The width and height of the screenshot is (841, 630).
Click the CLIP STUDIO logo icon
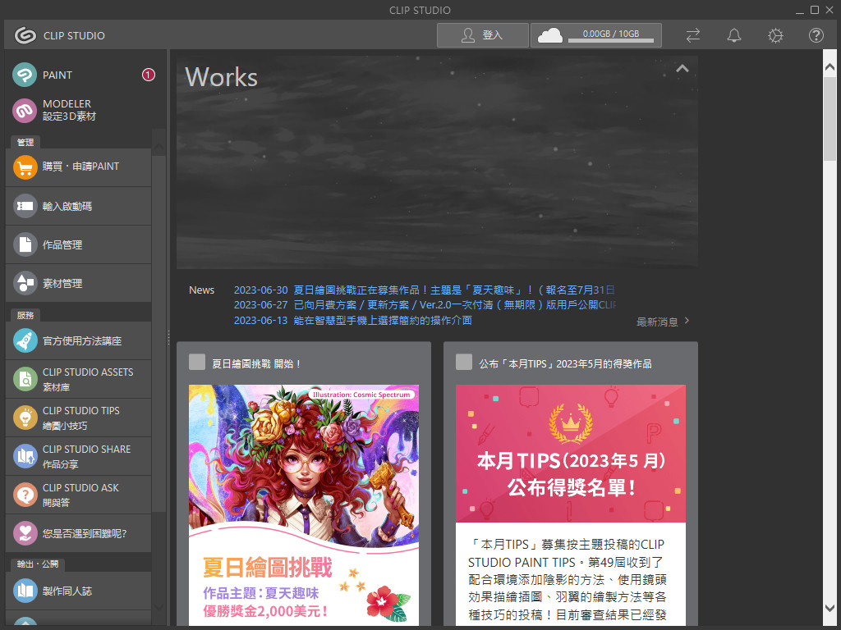[x=25, y=35]
